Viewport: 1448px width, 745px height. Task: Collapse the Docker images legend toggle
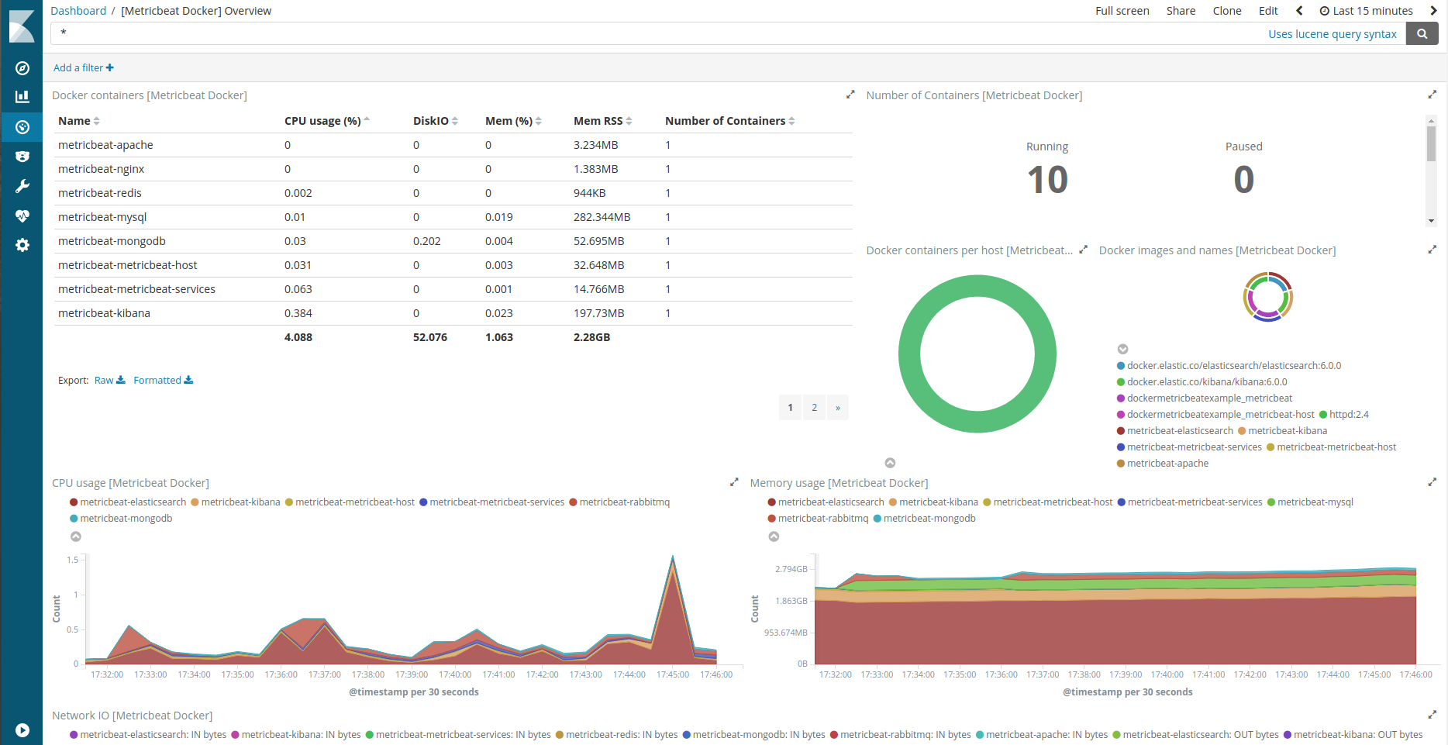coord(1122,349)
